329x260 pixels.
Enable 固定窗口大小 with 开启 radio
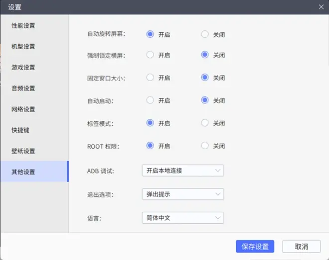[150, 78]
